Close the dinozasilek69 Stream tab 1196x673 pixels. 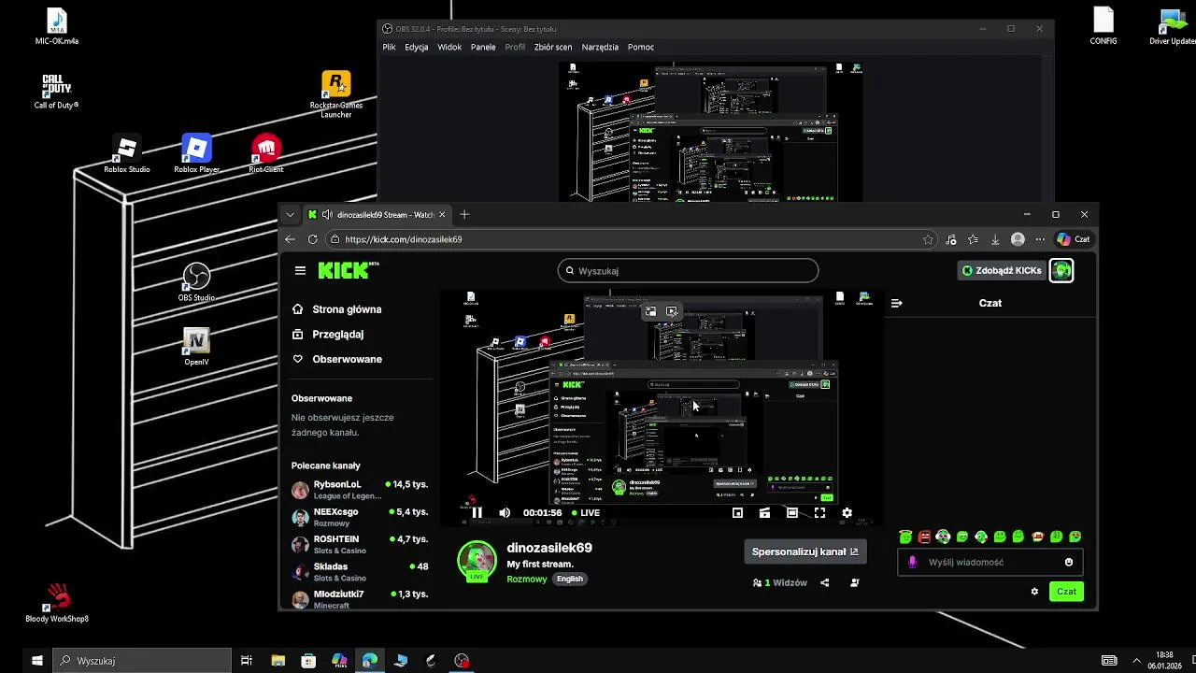coord(443,214)
